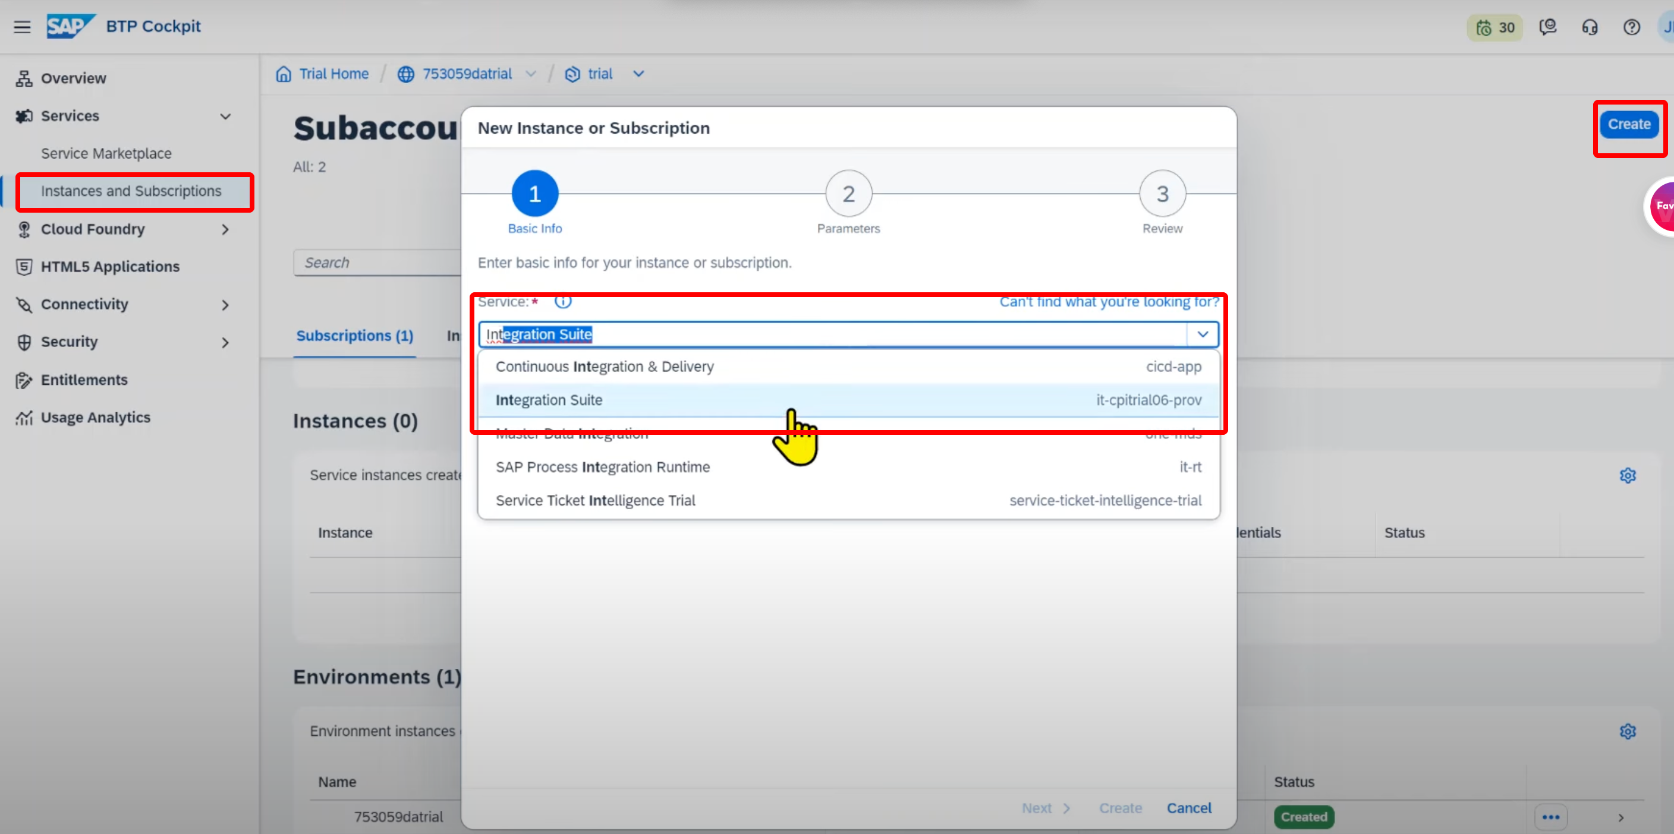1674x834 pixels.
Task: Select Continuous Integration & Delivery option
Action: [x=849, y=367]
